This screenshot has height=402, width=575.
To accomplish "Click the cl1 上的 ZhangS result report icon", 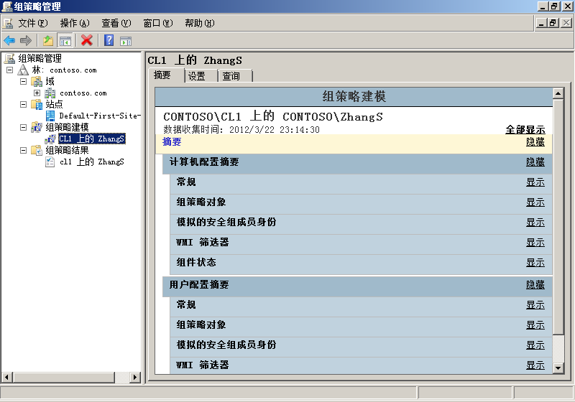I will coord(50,162).
